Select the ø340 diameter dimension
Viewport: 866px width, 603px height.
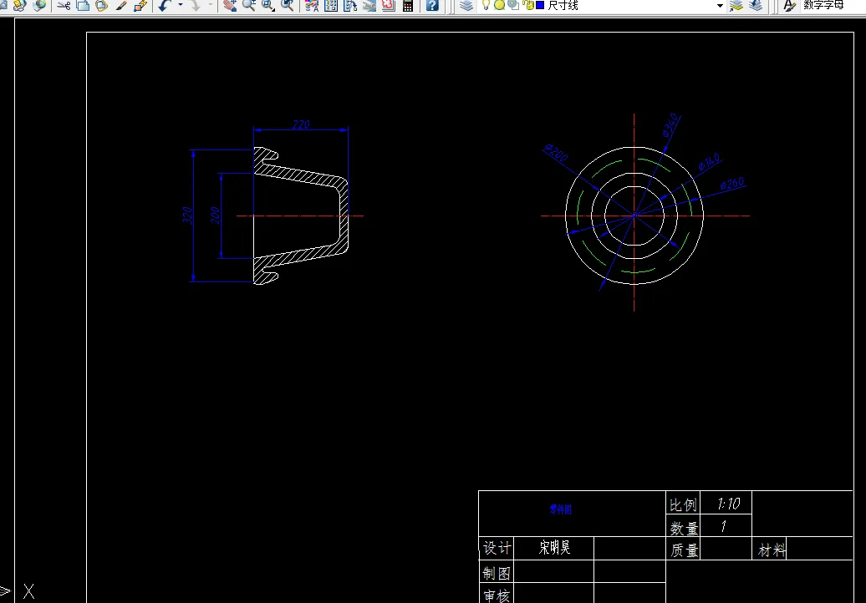pyautogui.click(x=670, y=126)
